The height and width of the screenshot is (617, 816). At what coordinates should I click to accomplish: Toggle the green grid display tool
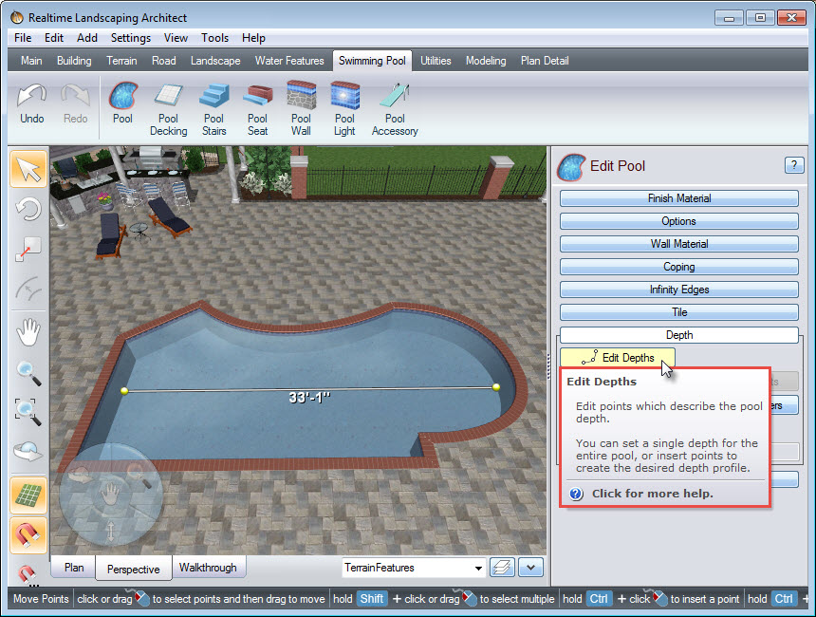28,495
